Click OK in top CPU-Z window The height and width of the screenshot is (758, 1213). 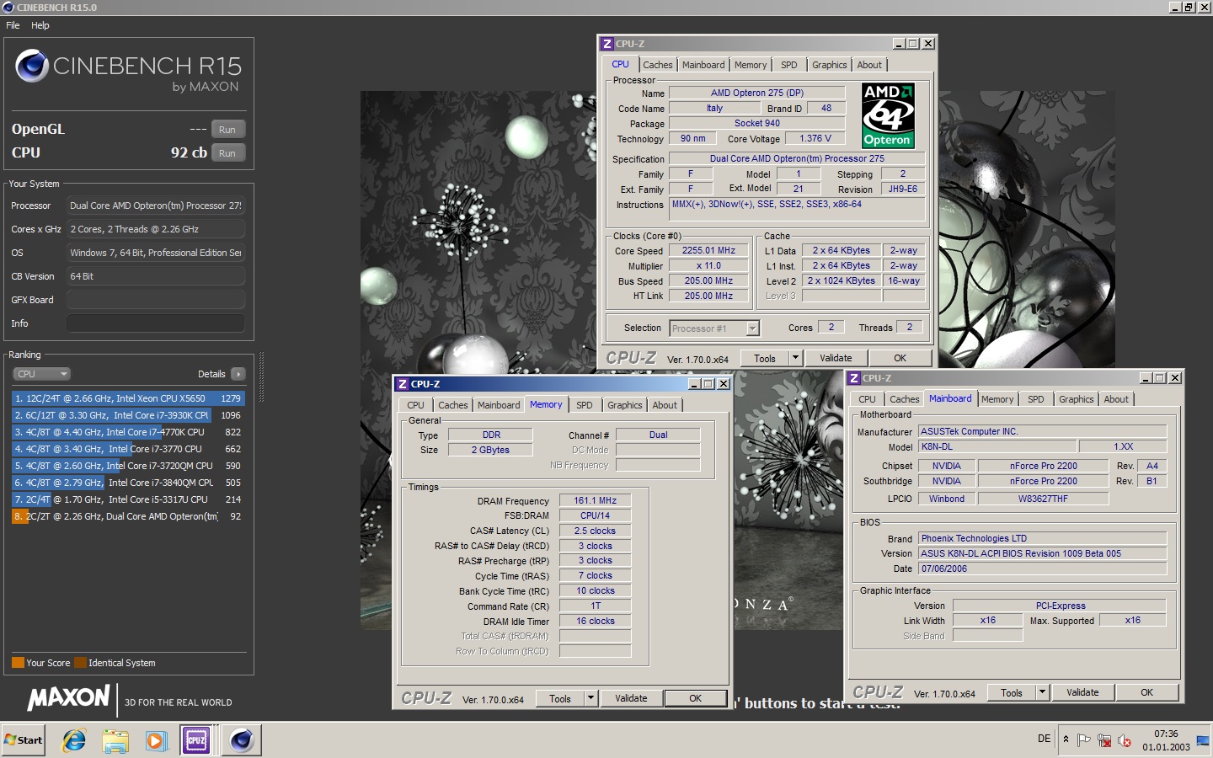(x=900, y=359)
